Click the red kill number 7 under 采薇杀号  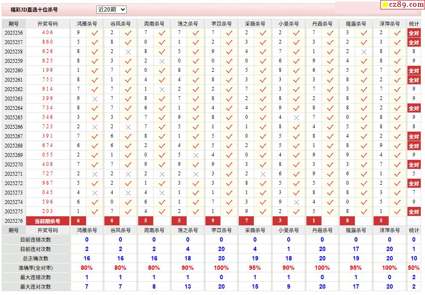point(247,221)
